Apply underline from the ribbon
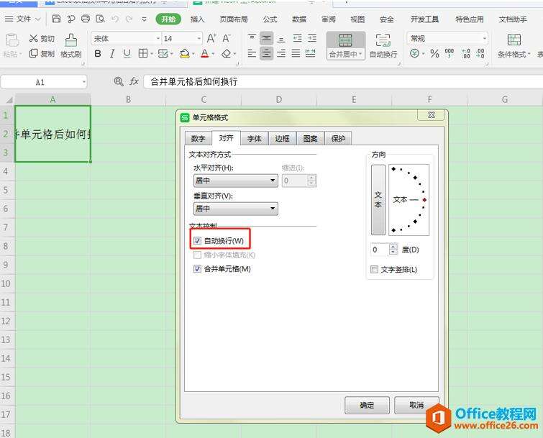 (127, 53)
